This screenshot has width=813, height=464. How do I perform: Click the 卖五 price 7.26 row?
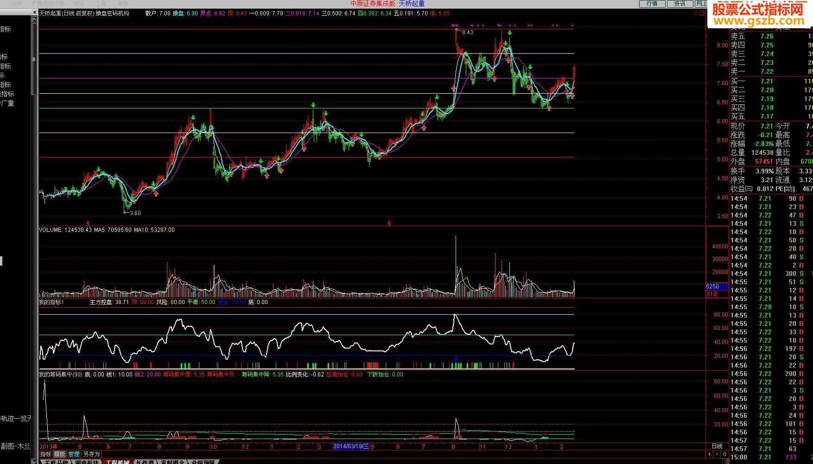click(x=771, y=36)
